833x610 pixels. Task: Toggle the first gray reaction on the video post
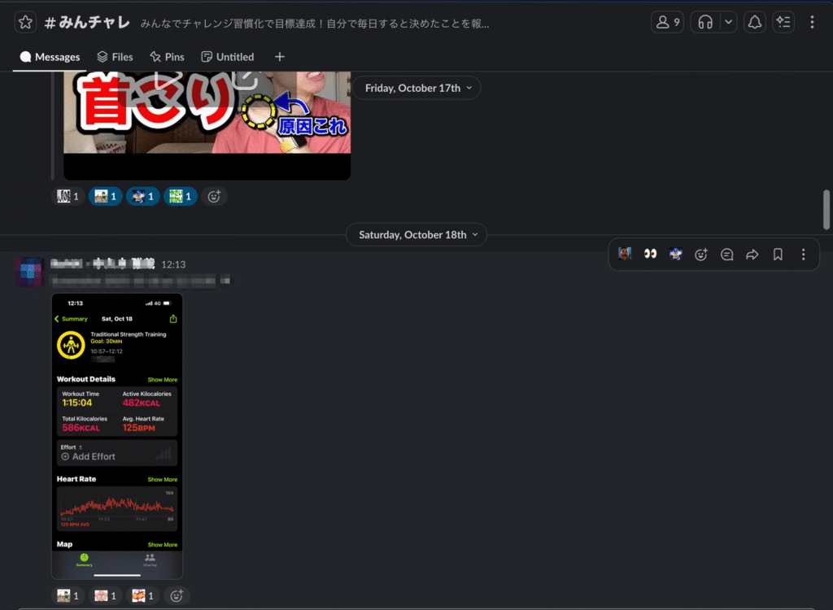68,196
